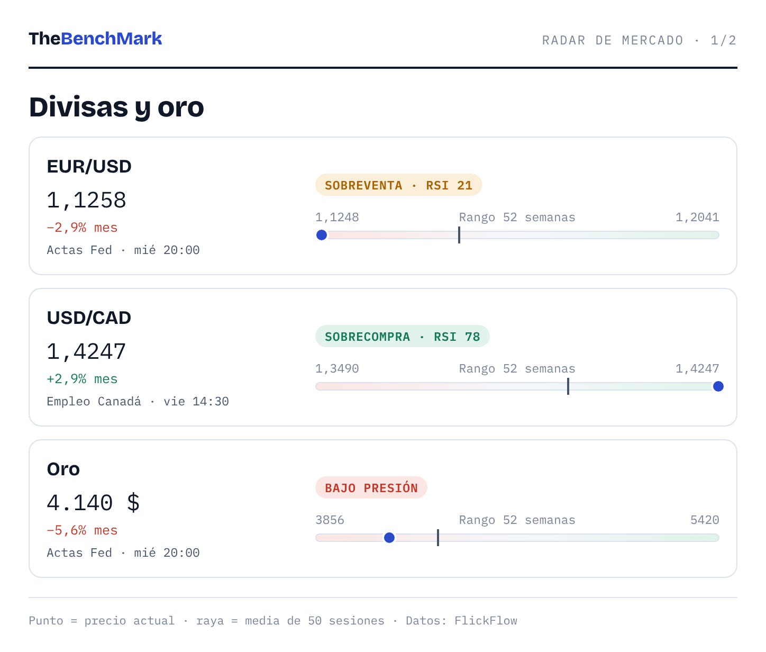Click the EUR/USD 50-session average marker
The width and height of the screenshot is (766, 652).
click(459, 235)
